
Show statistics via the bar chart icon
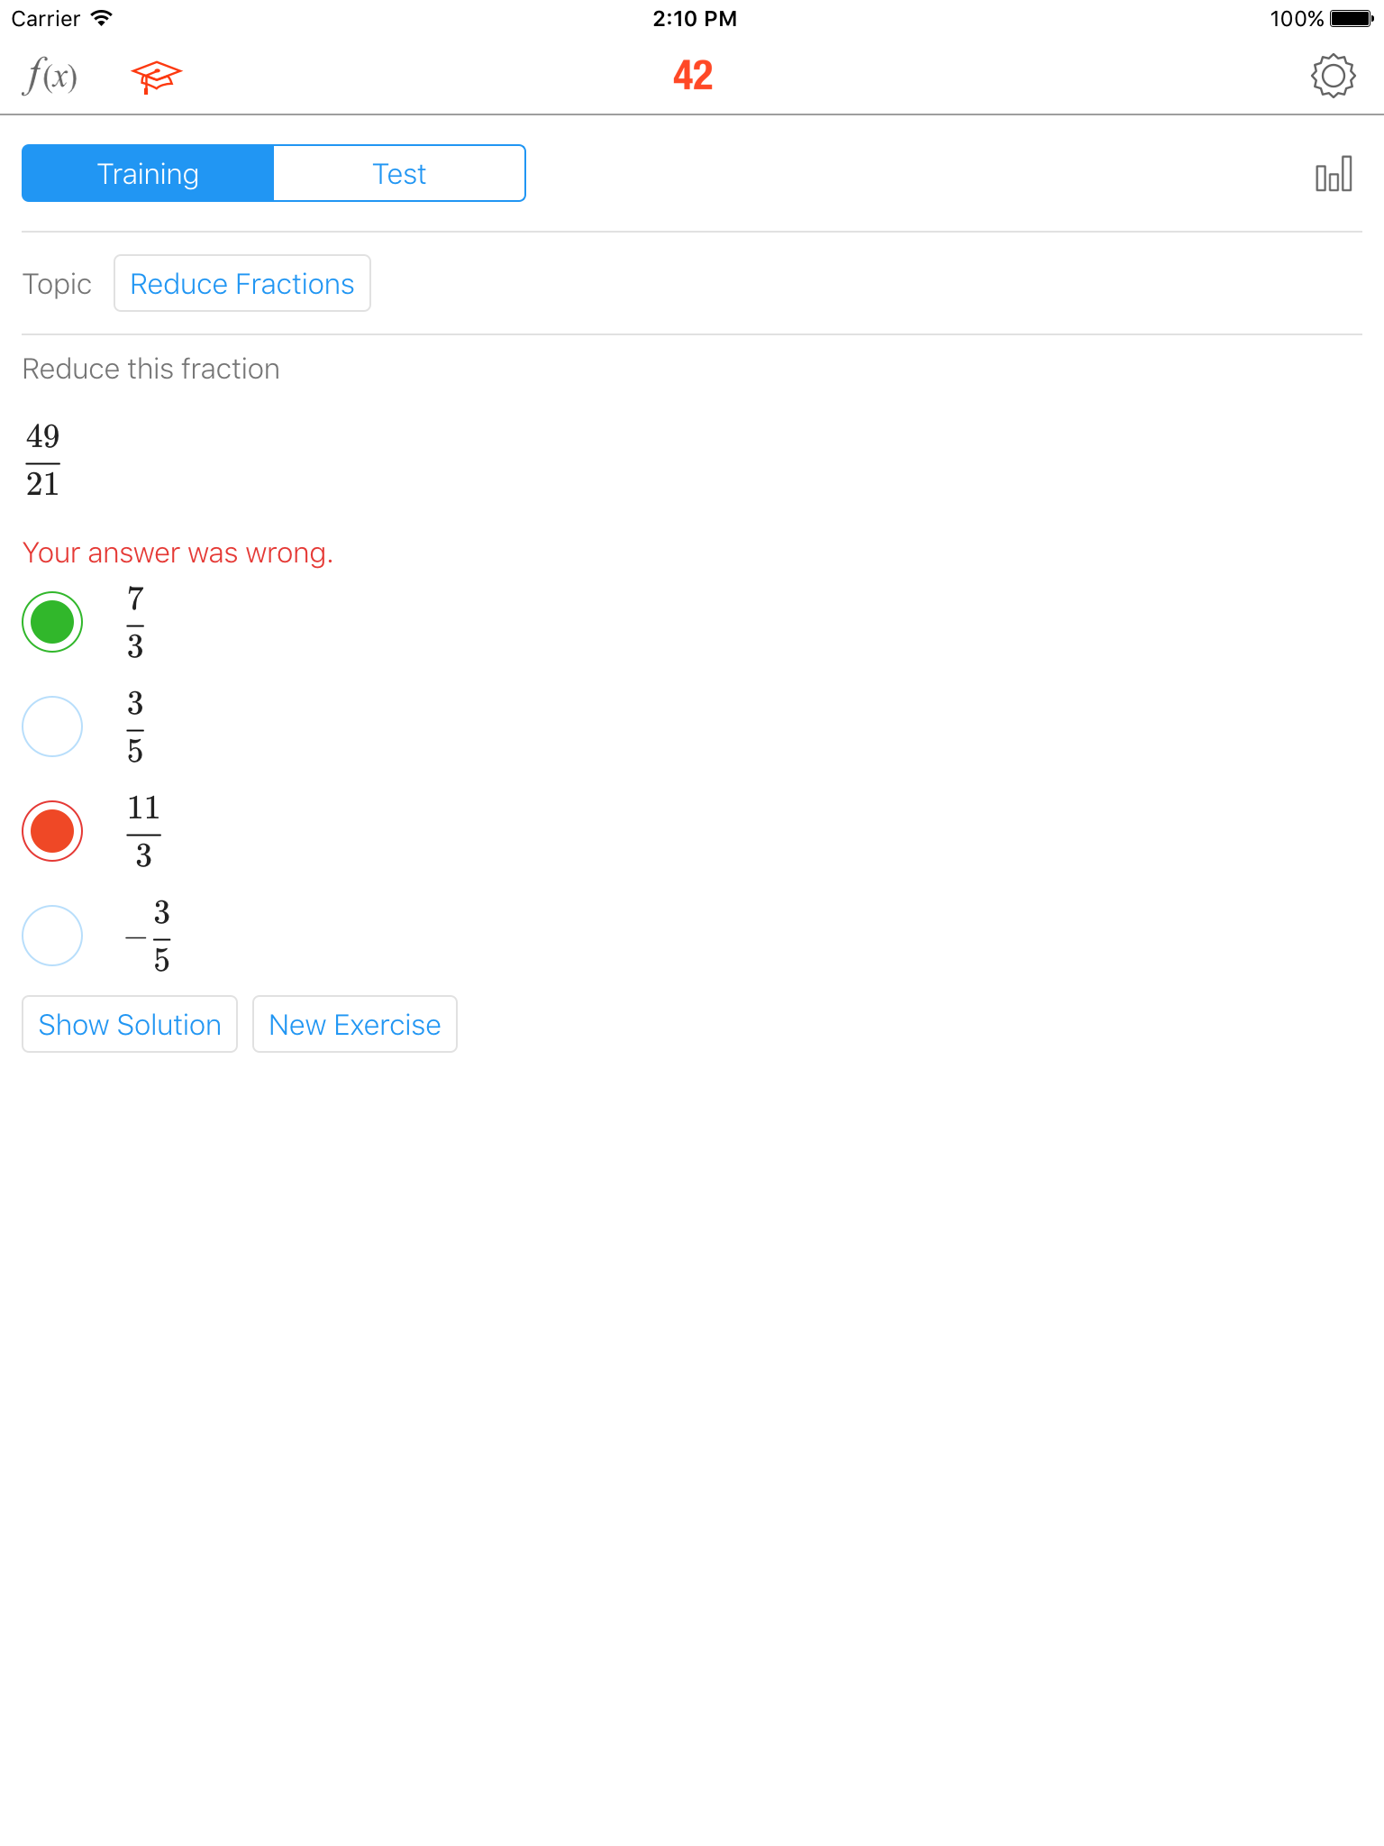(1334, 174)
